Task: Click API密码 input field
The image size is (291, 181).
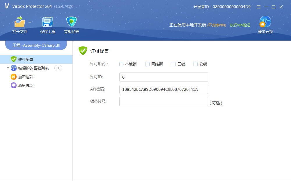Action: click(164, 89)
